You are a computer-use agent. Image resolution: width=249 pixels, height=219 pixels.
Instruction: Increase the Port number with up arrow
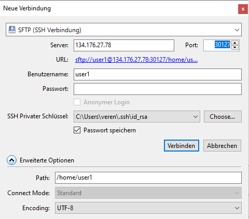point(235,43)
